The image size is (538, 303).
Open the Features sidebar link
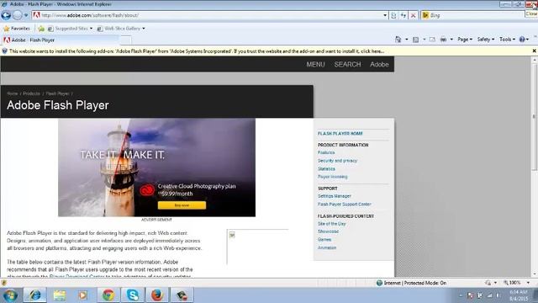326,152
